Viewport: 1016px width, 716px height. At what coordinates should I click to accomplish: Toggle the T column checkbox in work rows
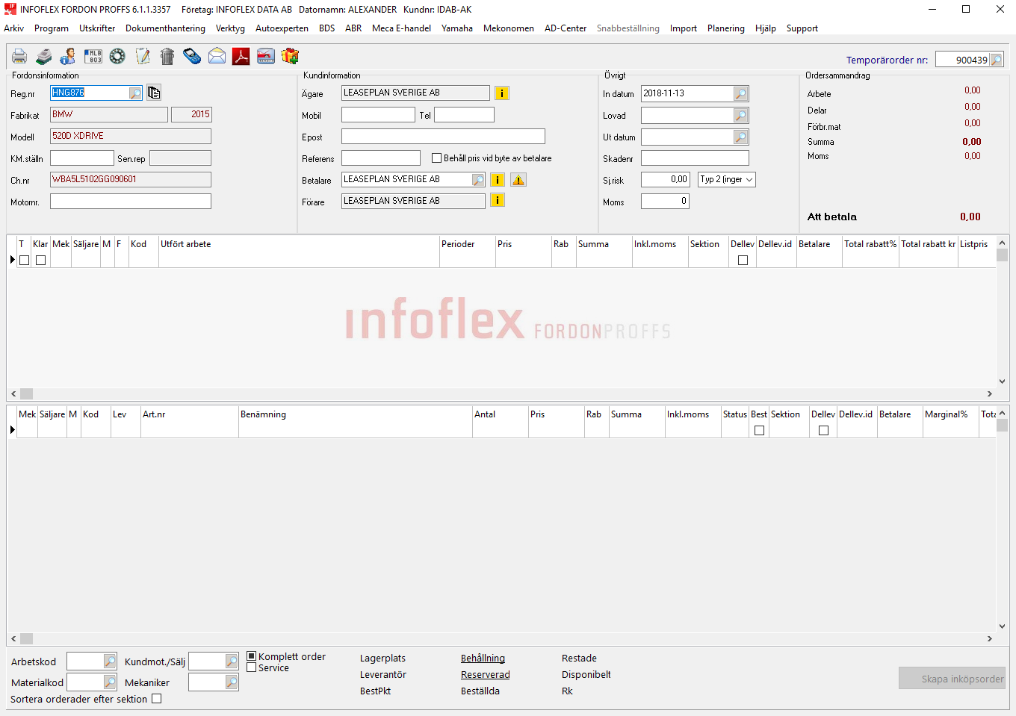[25, 261]
